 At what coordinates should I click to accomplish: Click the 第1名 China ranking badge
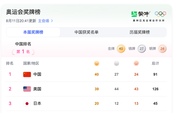(23, 52)
